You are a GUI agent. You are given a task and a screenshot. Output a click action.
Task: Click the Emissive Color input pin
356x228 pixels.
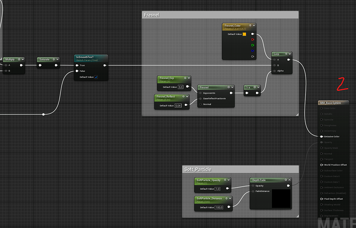[320, 137]
